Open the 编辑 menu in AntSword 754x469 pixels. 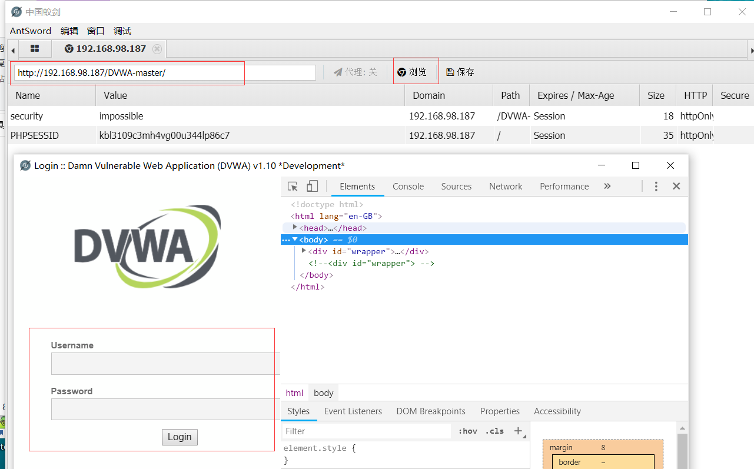click(x=69, y=31)
